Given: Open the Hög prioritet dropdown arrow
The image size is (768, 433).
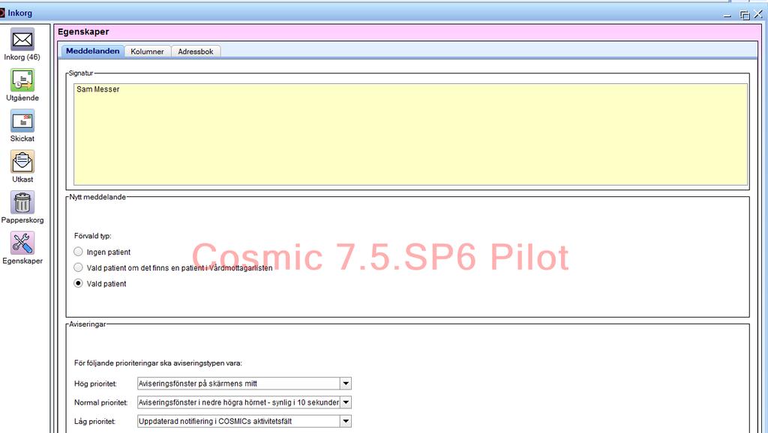Looking at the screenshot, I should coord(346,384).
